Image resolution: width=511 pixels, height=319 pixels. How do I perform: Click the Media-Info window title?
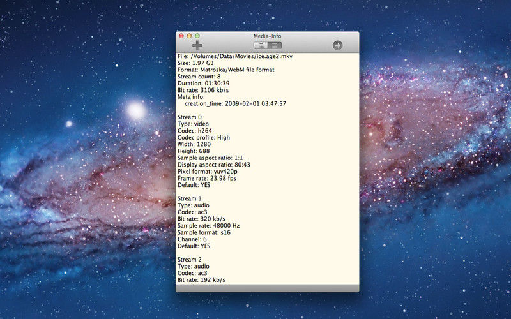(267, 36)
